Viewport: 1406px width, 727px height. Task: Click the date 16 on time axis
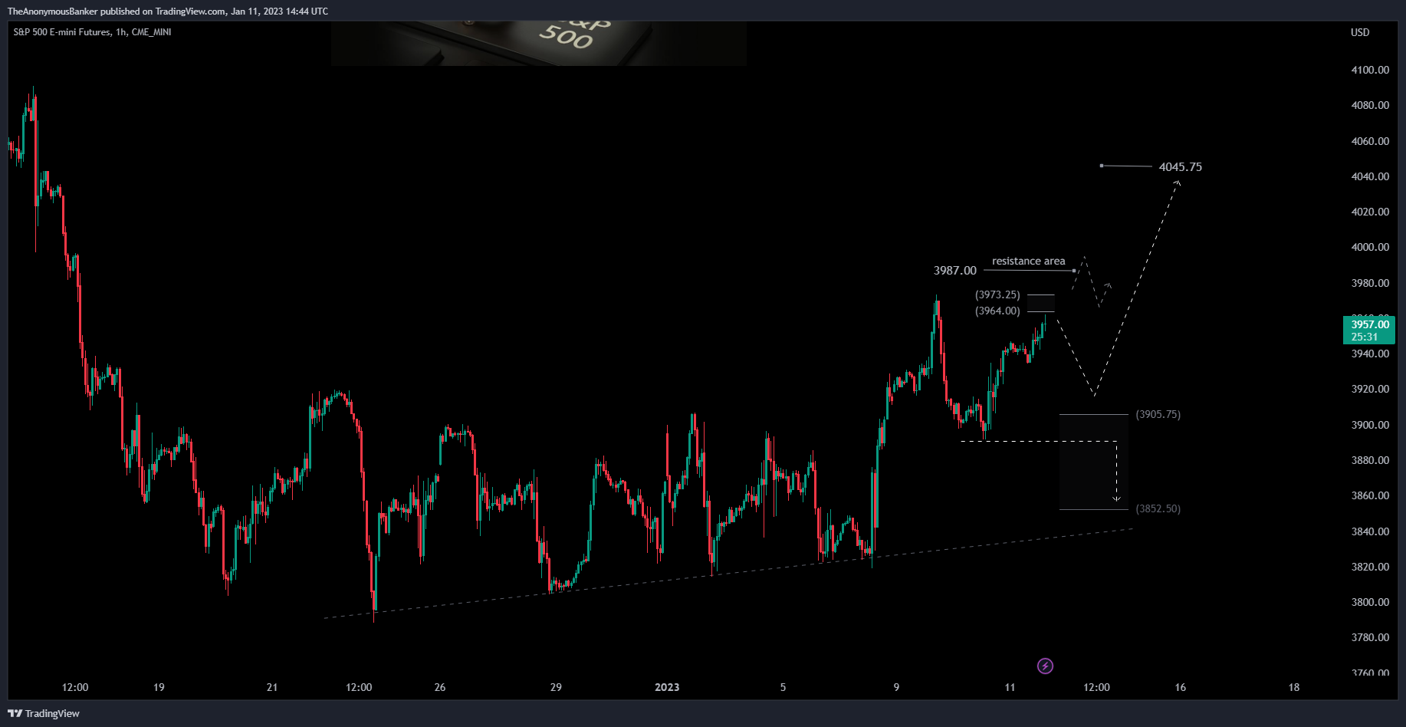click(1181, 687)
